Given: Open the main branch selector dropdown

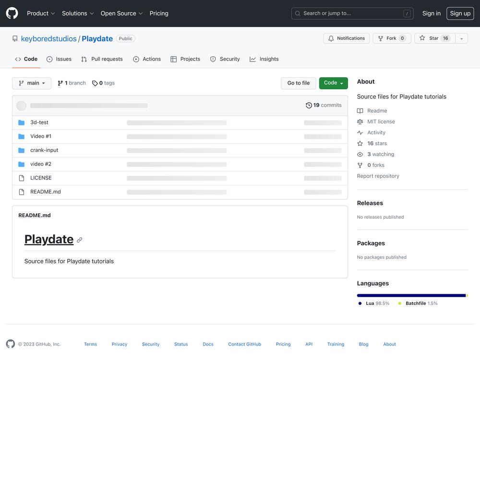Looking at the screenshot, I should pos(32,83).
